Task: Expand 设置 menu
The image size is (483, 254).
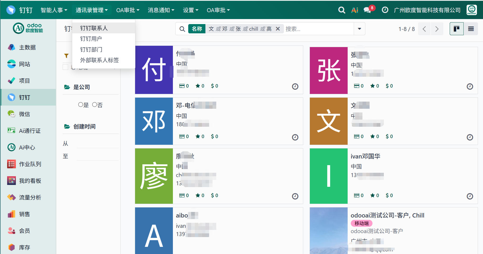Action: point(191,10)
